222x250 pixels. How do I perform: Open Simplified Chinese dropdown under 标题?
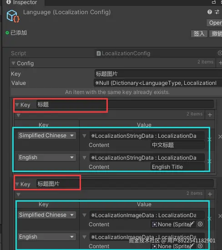[47, 135]
